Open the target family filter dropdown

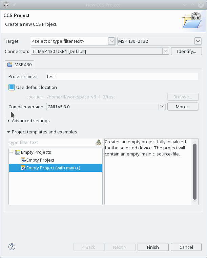pos(111,41)
